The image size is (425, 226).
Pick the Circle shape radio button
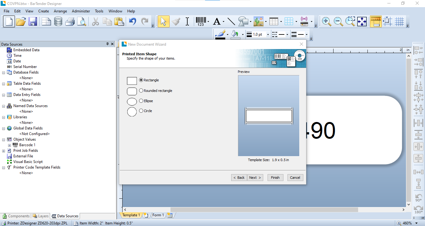tap(146, 111)
